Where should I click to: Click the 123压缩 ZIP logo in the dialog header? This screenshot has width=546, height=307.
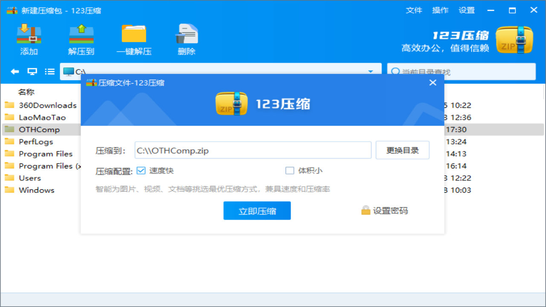(x=232, y=102)
